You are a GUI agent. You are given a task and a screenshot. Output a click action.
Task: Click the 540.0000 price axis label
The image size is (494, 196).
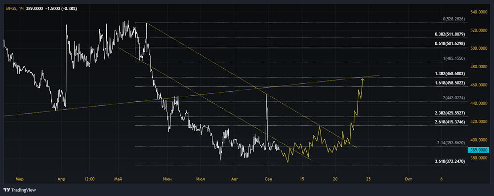pyautogui.click(x=479, y=12)
